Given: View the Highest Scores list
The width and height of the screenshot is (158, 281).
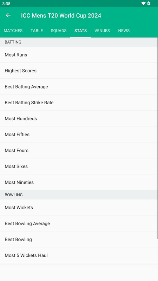Looking at the screenshot, I should tap(78, 71).
